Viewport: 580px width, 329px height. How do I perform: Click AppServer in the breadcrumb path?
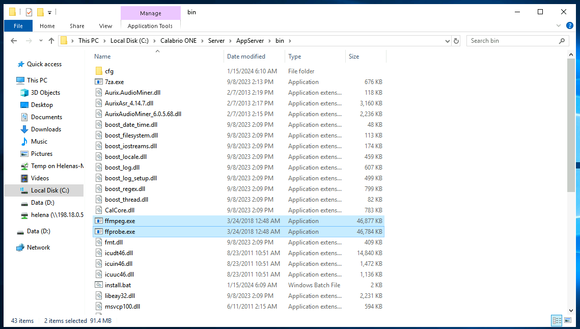pos(250,41)
